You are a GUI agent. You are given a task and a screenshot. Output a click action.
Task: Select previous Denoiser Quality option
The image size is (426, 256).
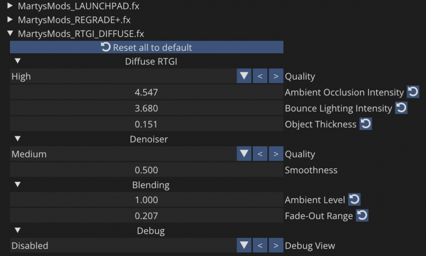260,154
